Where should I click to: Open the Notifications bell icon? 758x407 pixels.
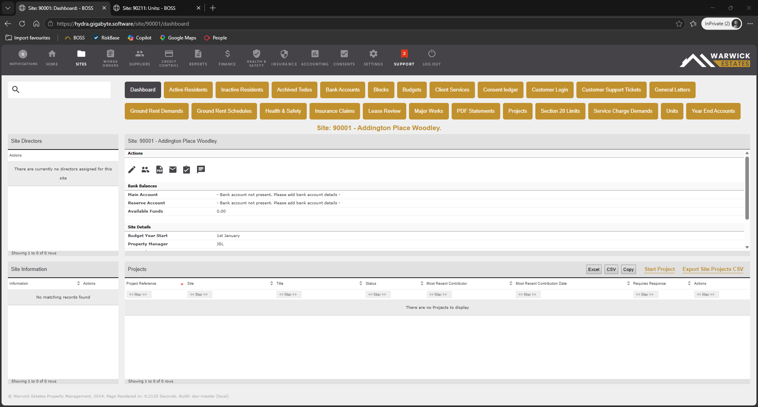[23, 54]
